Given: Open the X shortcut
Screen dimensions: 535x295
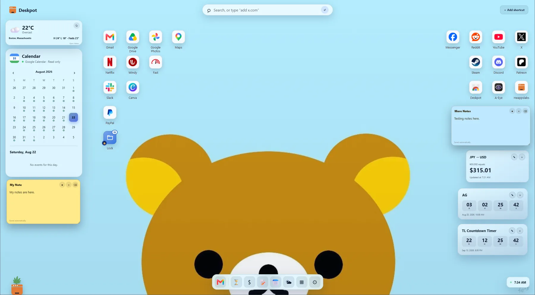Looking at the screenshot, I should (521, 37).
